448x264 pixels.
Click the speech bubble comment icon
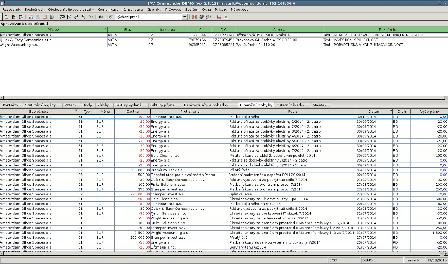(x=62, y=17)
